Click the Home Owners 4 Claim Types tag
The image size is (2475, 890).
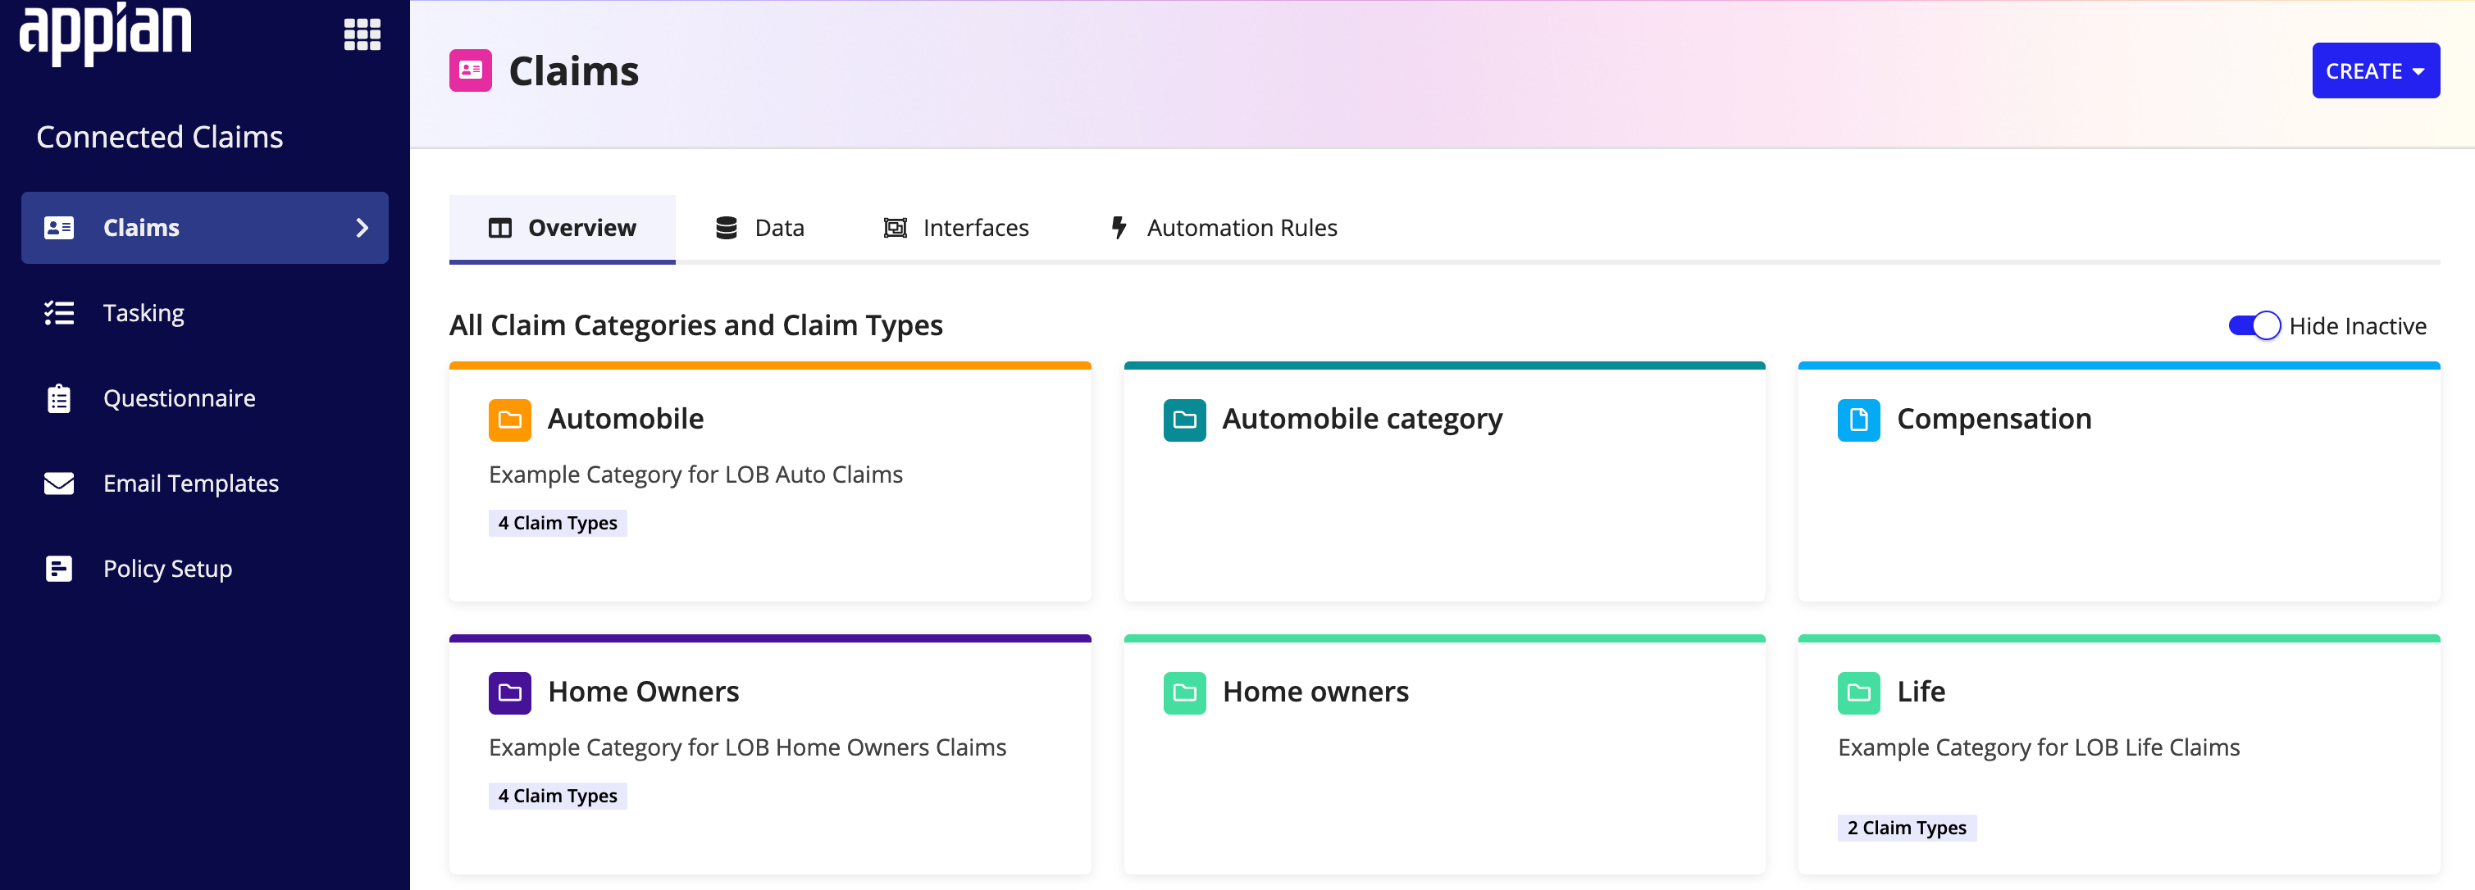point(558,796)
